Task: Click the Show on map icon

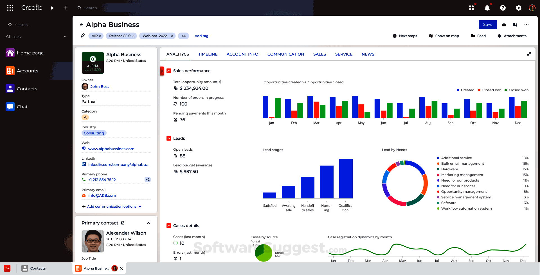Action: (x=431, y=36)
